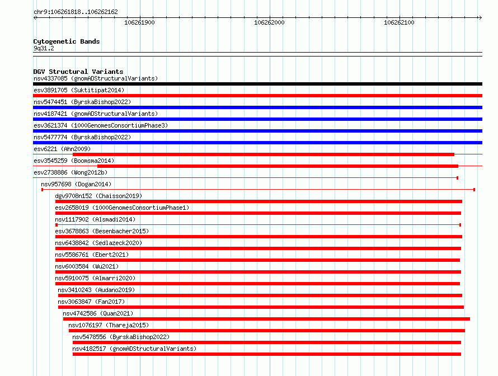Click the red nsv3063847 variant bar
498x376 pixels.
pyautogui.click(x=261, y=307)
